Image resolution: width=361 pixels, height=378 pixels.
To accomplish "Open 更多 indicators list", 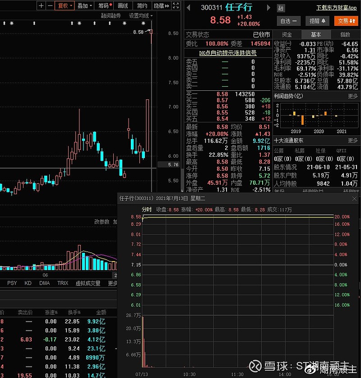I will tap(112, 283).
